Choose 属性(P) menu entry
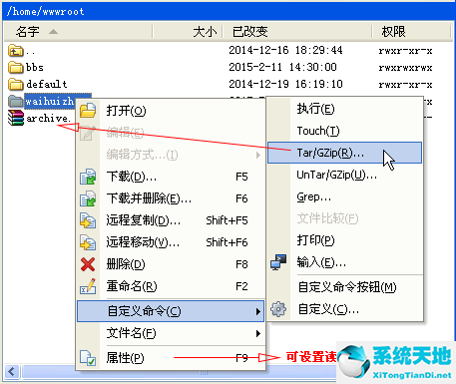Screen dimensions: 456x384 [171, 358]
